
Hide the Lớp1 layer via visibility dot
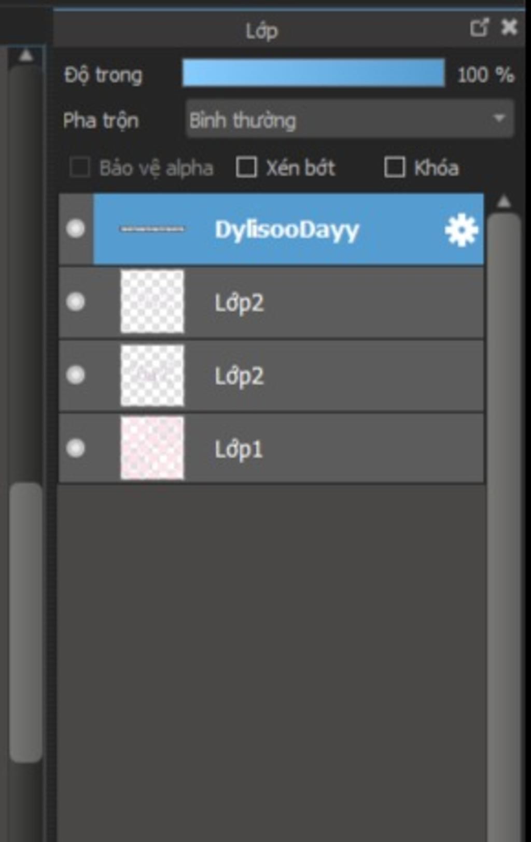click(x=76, y=448)
